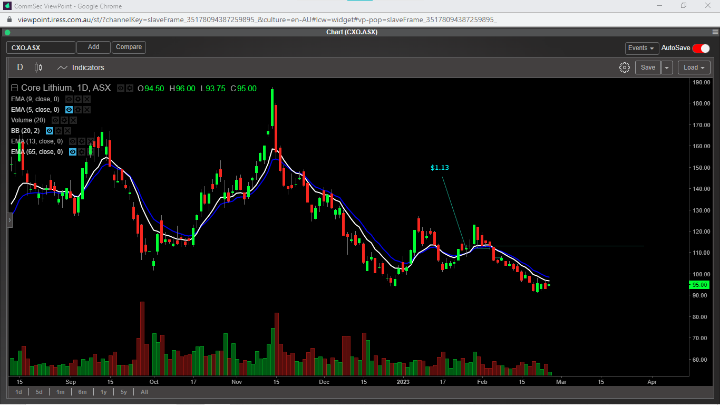Viewport: 720px width, 405px height.
Task: Remove the EMA (5, close, 0) indicator
Action: [x=87, y=110]
